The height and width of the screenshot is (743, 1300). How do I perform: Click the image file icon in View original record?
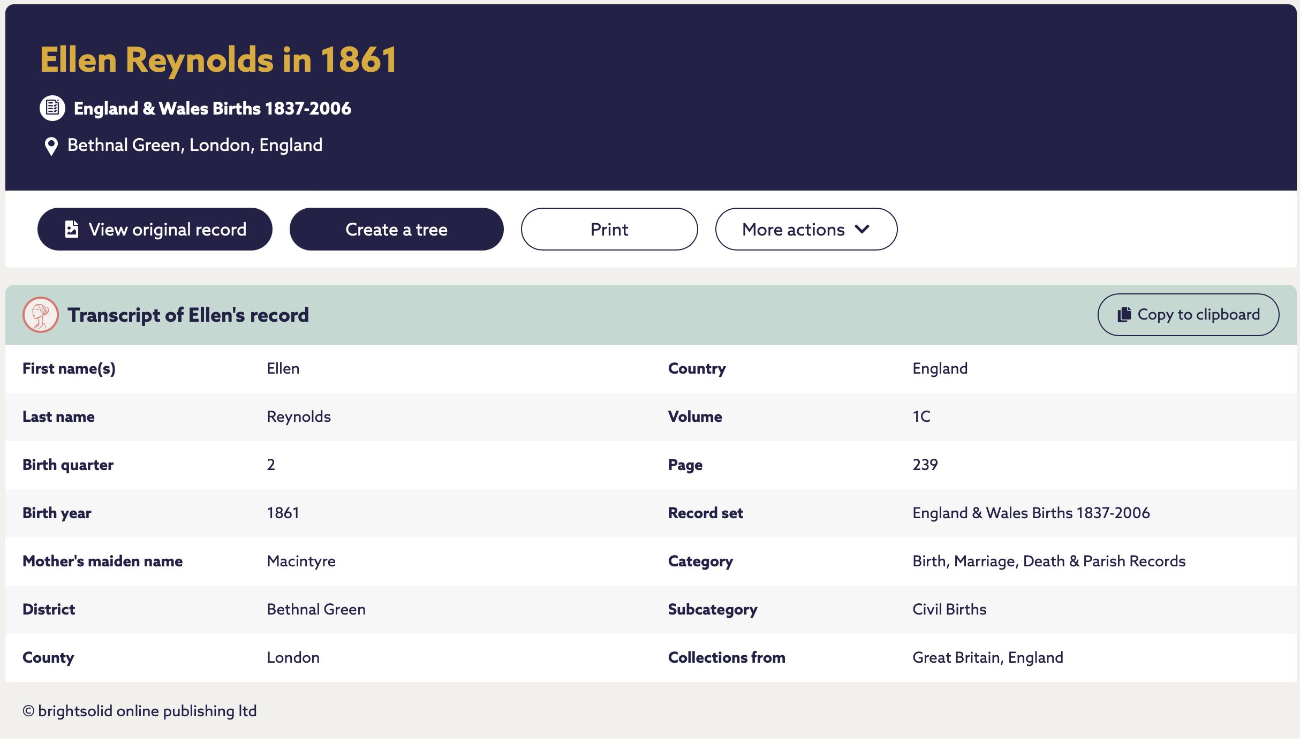pyautogui.click(x=72, y=229)
